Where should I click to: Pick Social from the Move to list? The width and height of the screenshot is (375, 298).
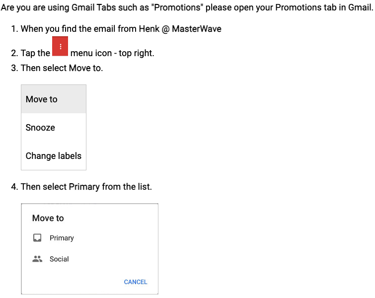tap(59, 259)
